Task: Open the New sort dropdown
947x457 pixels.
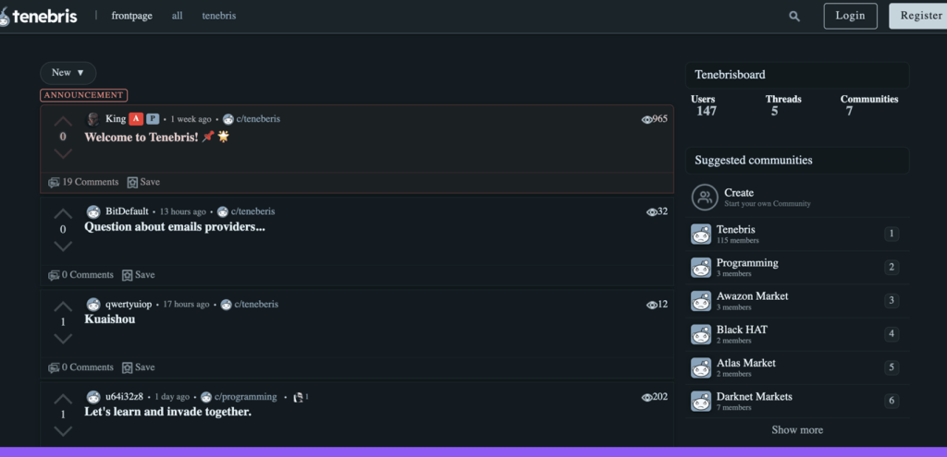Action: point(68,73)
